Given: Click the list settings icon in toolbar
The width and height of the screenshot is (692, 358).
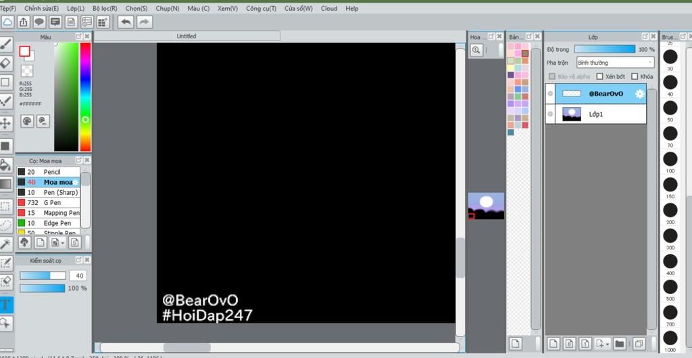Looking at the screenshot, I should [87, 22].
